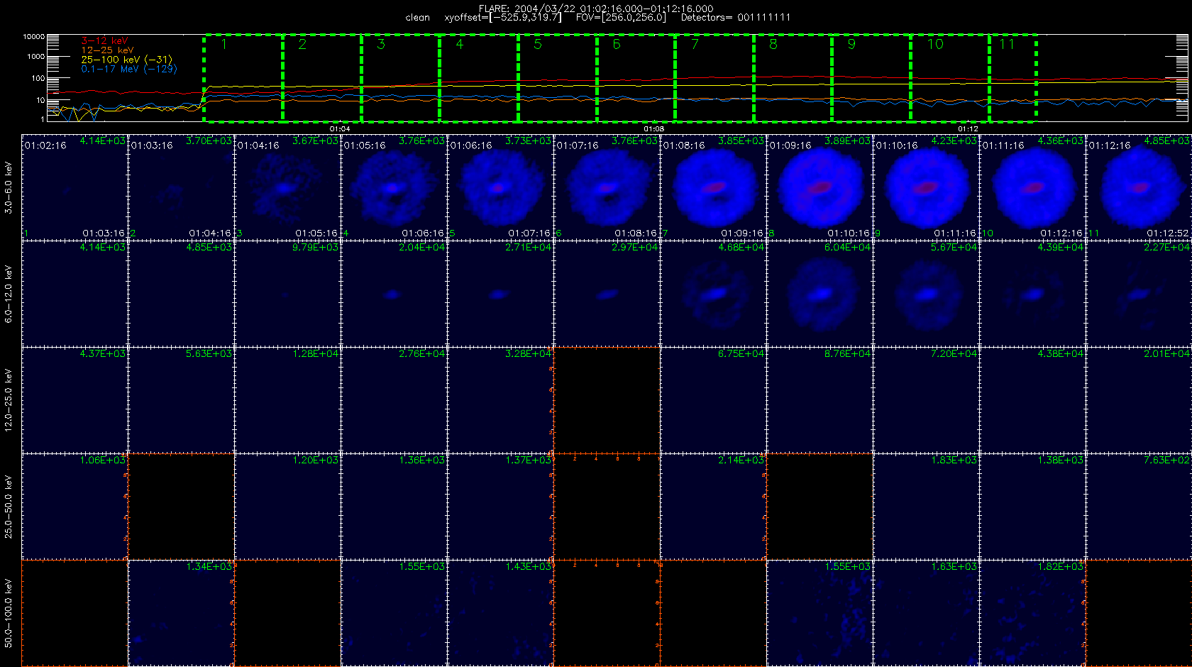Click the 50.0-100.0 keV row label

9,613
